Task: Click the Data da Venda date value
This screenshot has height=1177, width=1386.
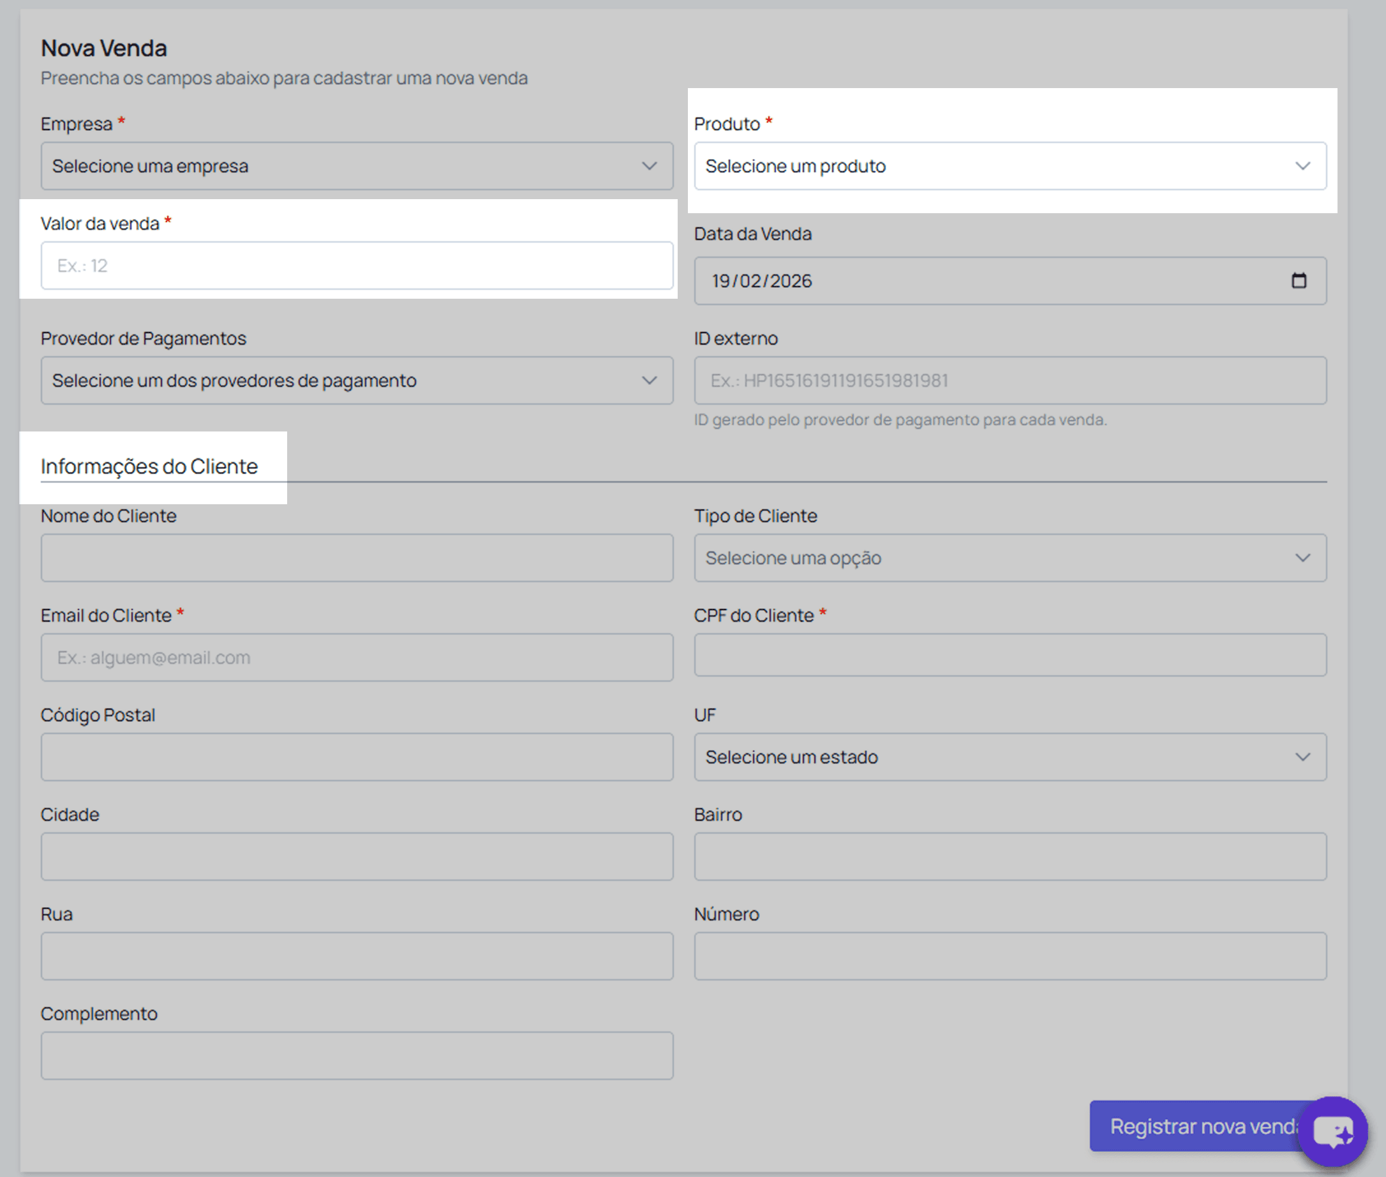Action: point(761,281)
